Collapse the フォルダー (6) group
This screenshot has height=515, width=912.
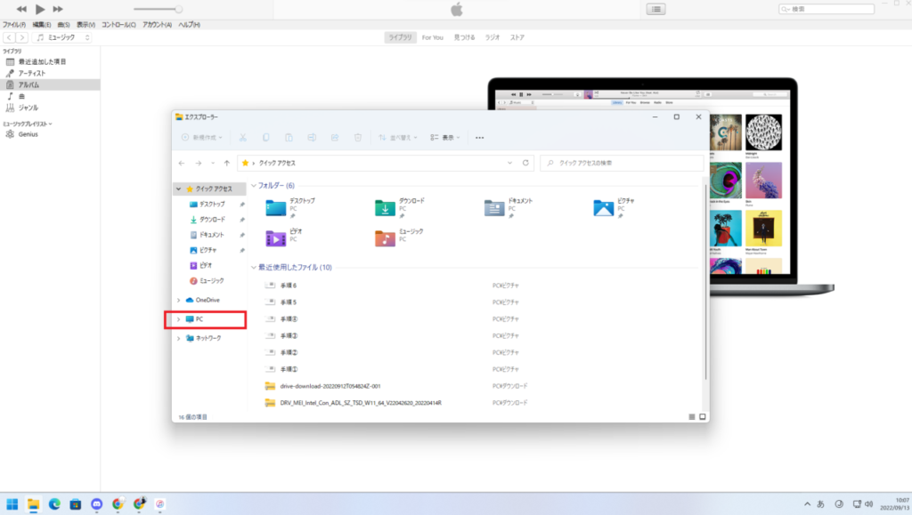[x=254, y=186]
